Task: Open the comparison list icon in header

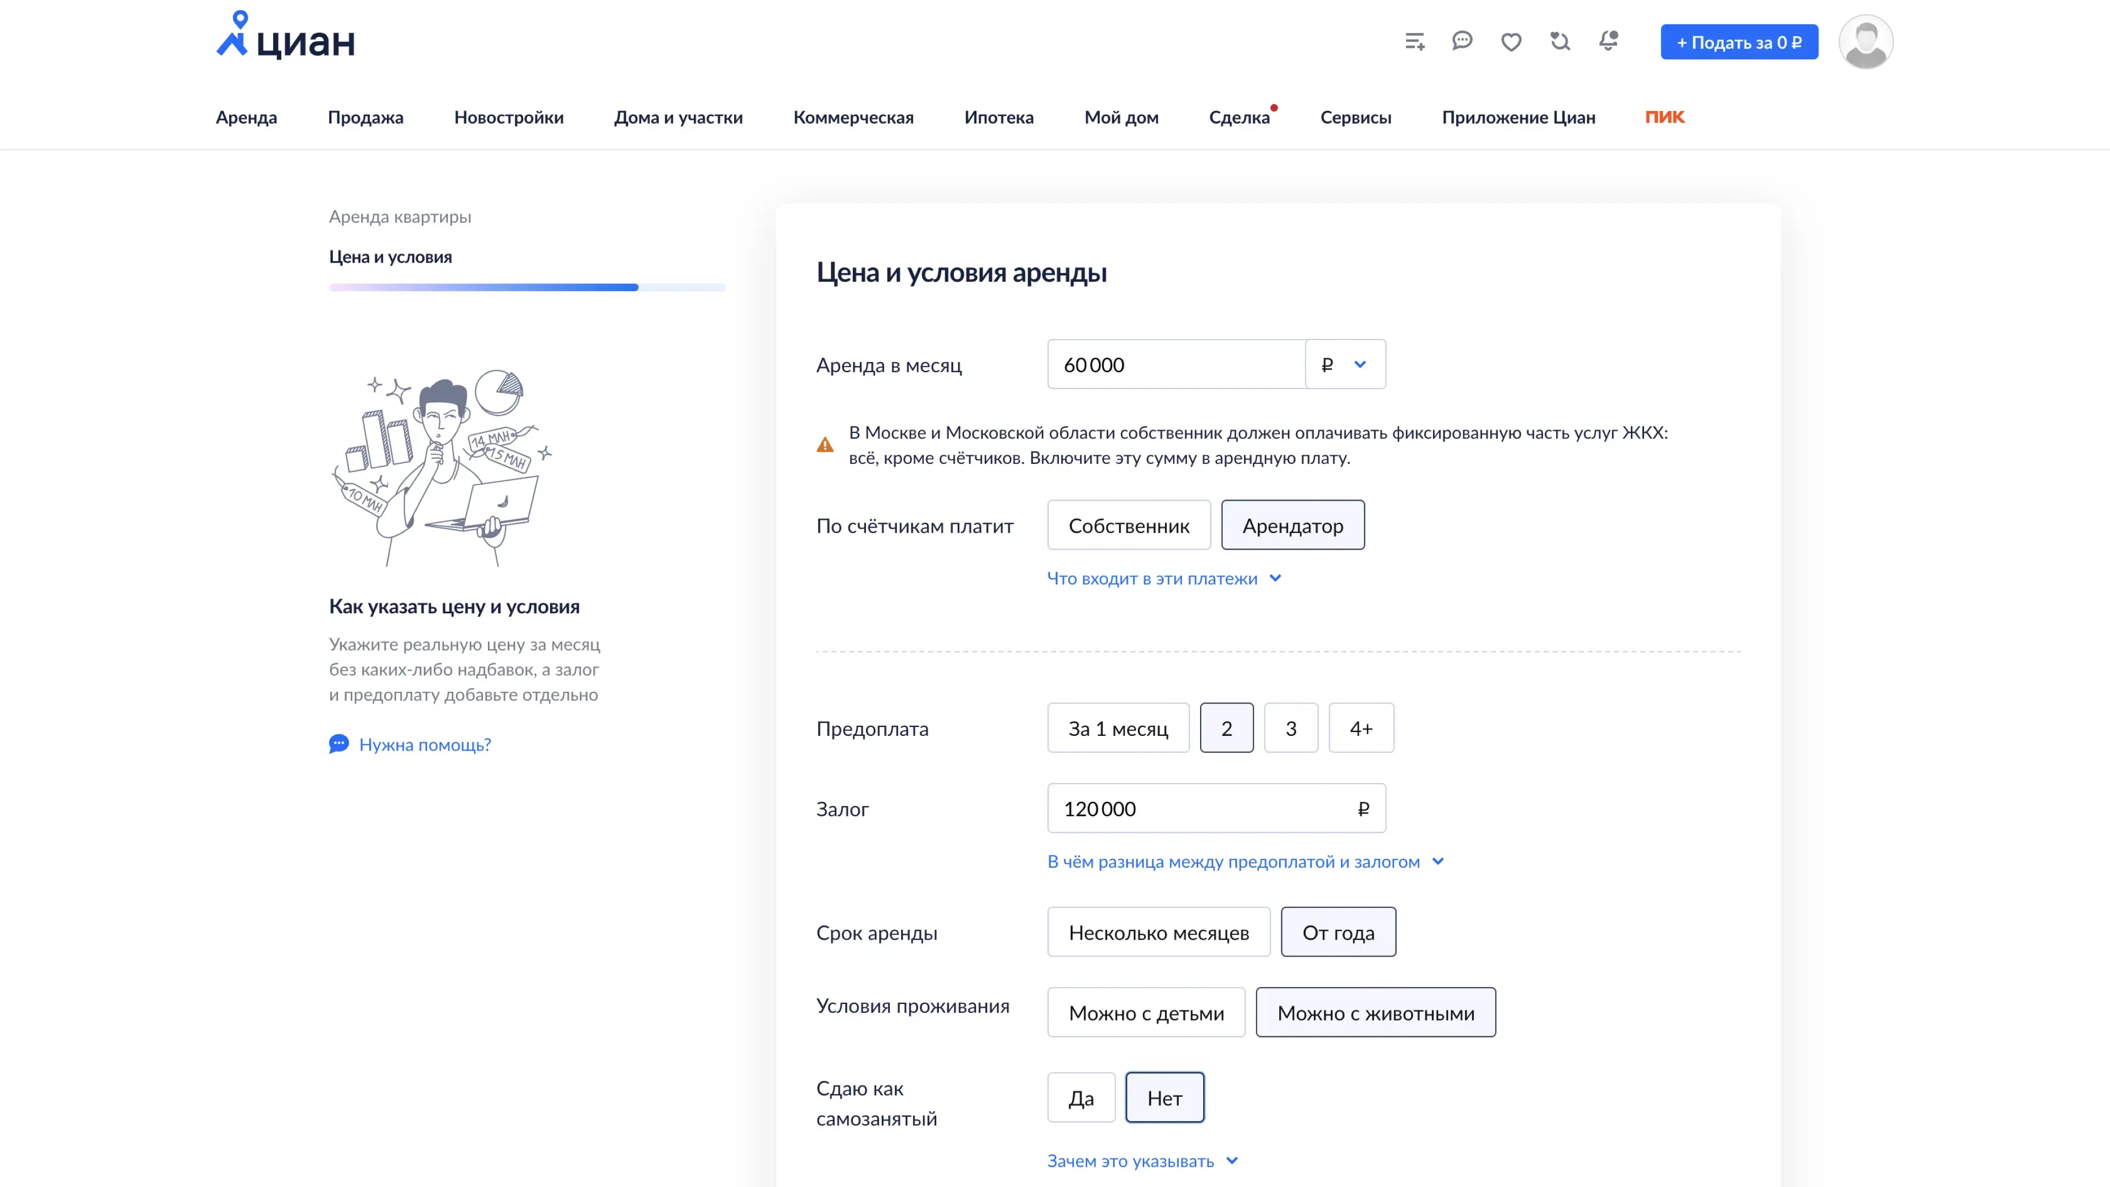Action: 1414,41
